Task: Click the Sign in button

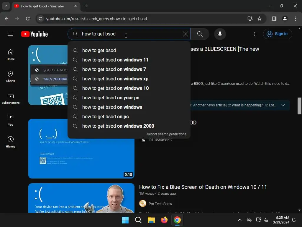Action: 278,34
